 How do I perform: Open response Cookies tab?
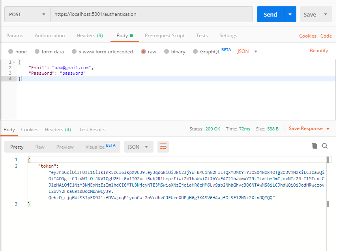(30, 130)
